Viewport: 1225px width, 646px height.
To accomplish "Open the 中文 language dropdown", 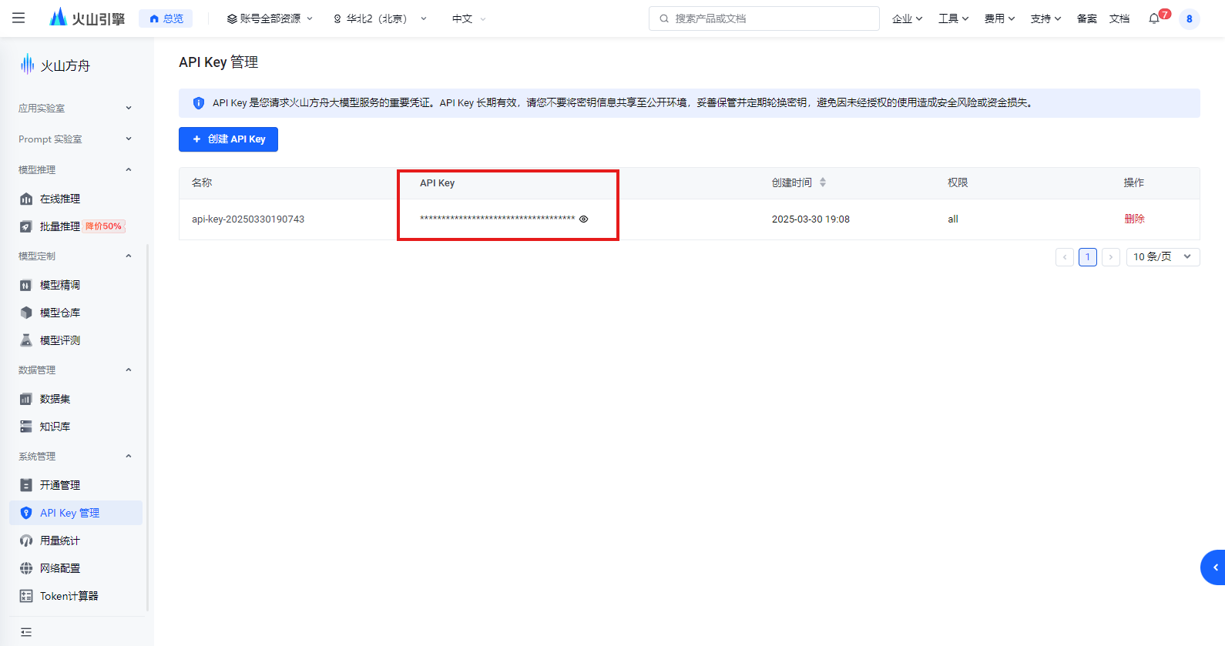I will (468, 18).
